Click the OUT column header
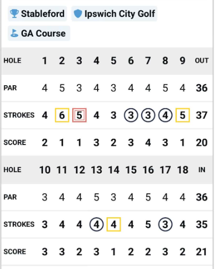 tap(202, 60)
